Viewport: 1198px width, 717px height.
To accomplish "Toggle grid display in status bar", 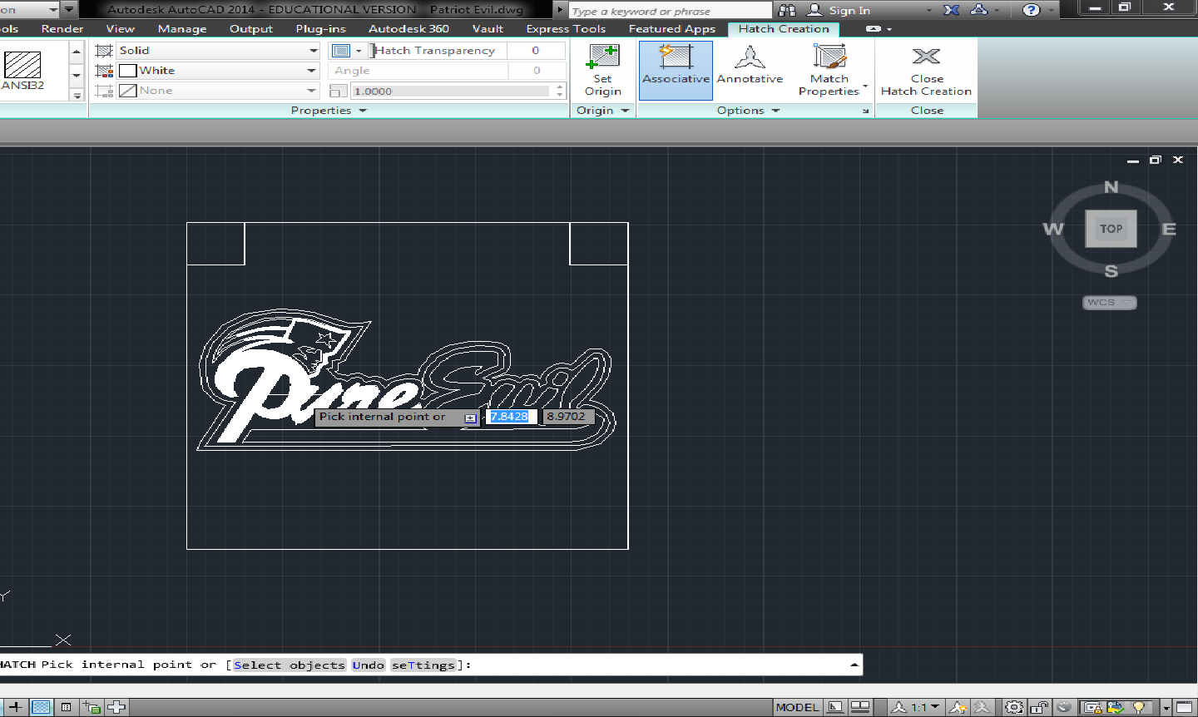I will pos(41,707).
